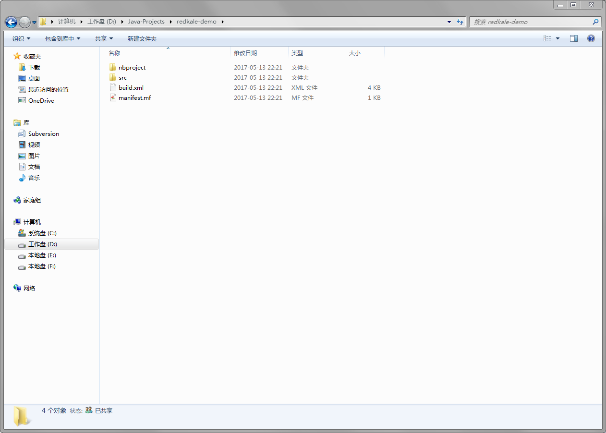This screenshot has width=606, height=433.
Task: Open the 组织 dropdown menu
Action: 21,39
